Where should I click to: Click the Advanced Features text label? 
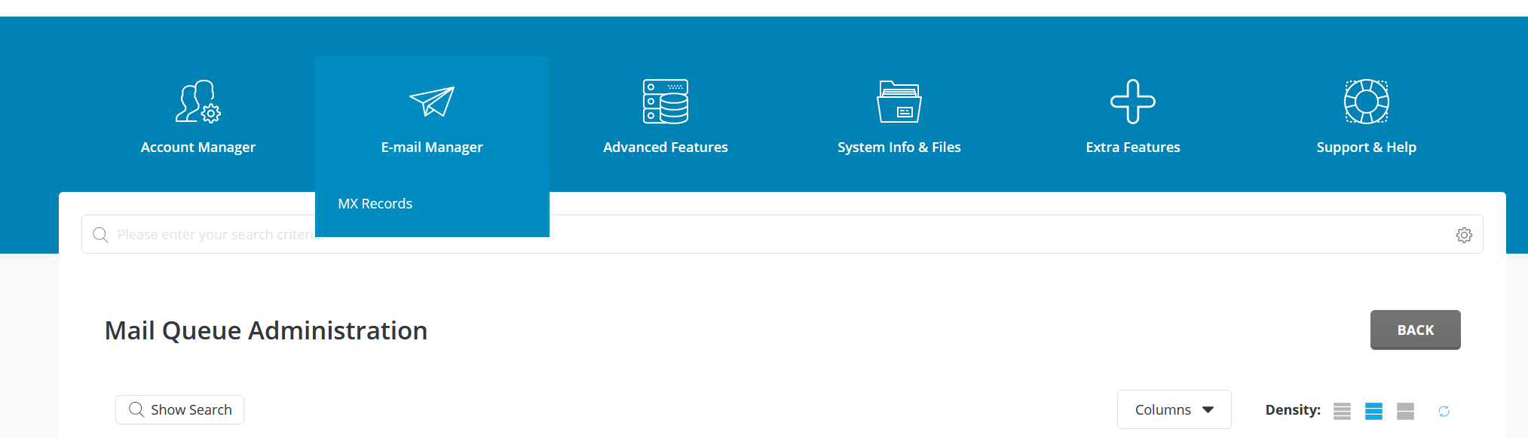point(665,148)
